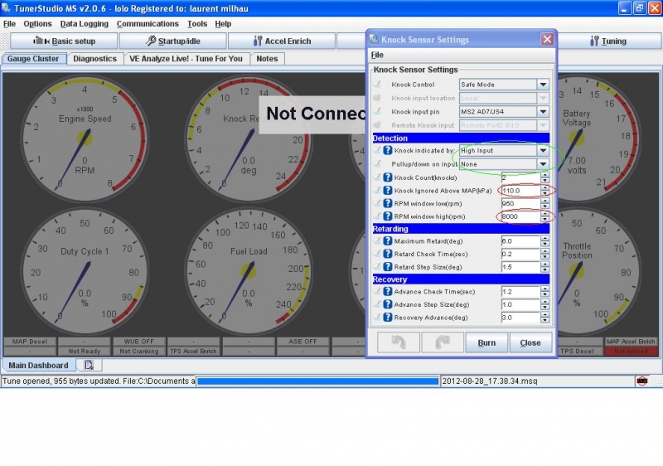Viewport: 663px width, 466px height.
Task: Click help icon for Knock Count
Action: click(387, 177)
